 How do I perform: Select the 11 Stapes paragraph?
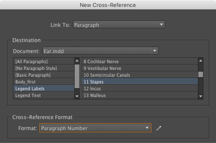[x=140, y=82]
